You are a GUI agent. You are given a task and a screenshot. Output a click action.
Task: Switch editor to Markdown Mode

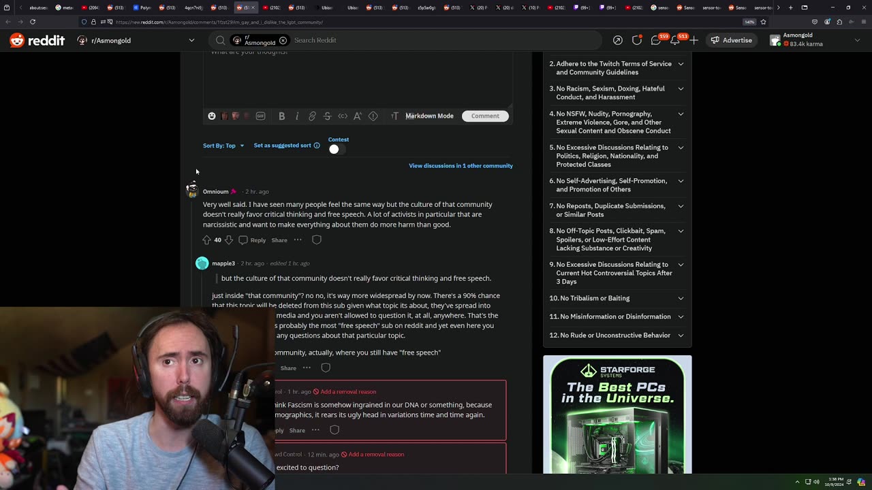(429, 116)
